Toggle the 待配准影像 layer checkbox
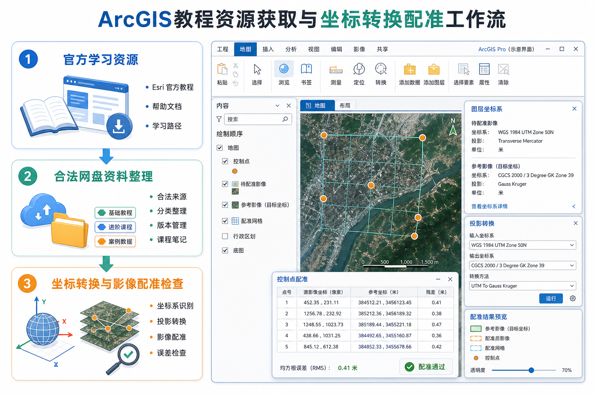Image resolution: width=595 pixels, height=396 pixels. tap(225, 184)
